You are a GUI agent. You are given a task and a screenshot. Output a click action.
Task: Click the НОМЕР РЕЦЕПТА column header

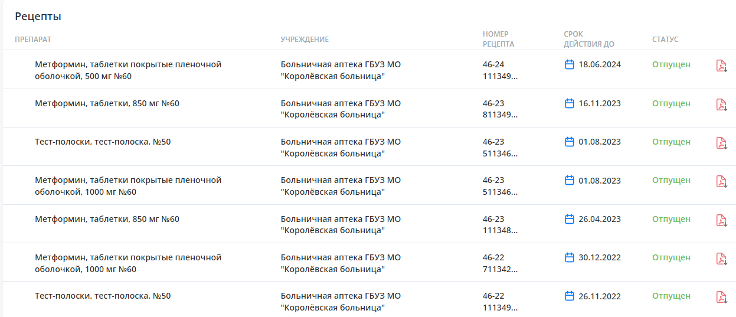[498, 39]
